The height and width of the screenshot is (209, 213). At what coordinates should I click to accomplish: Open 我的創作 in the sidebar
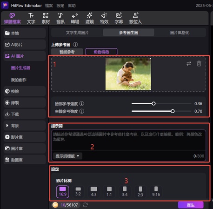click(x=19, y=80)
